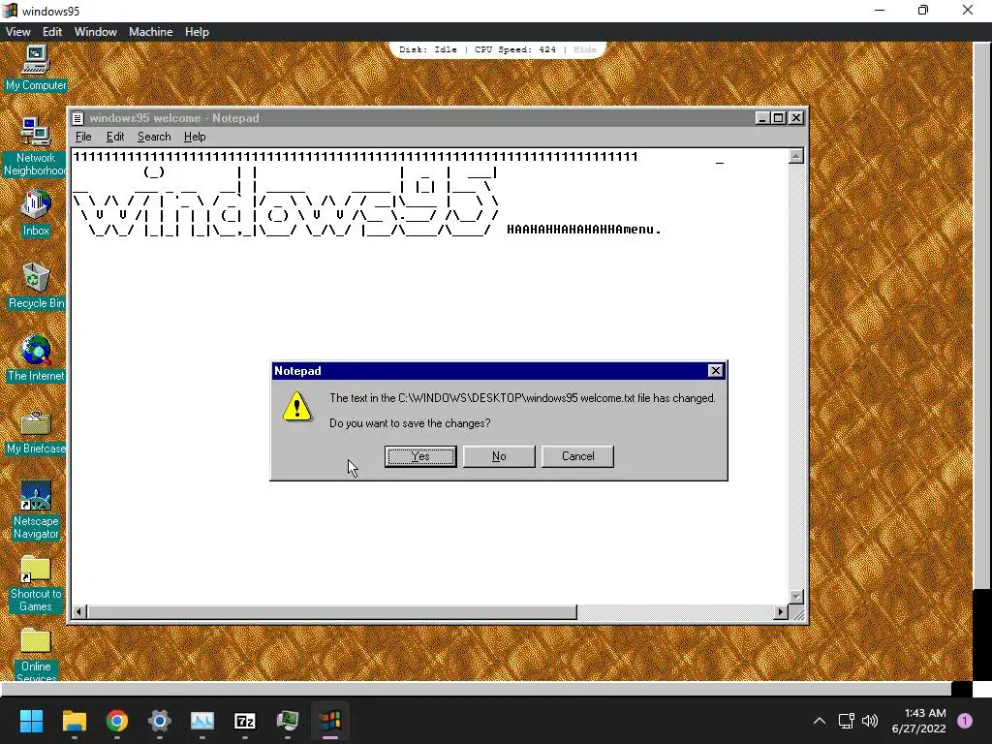Open the emulator Edit menu
The height and width of the screenshot is (744, 992).
click(x=52, y=32)
